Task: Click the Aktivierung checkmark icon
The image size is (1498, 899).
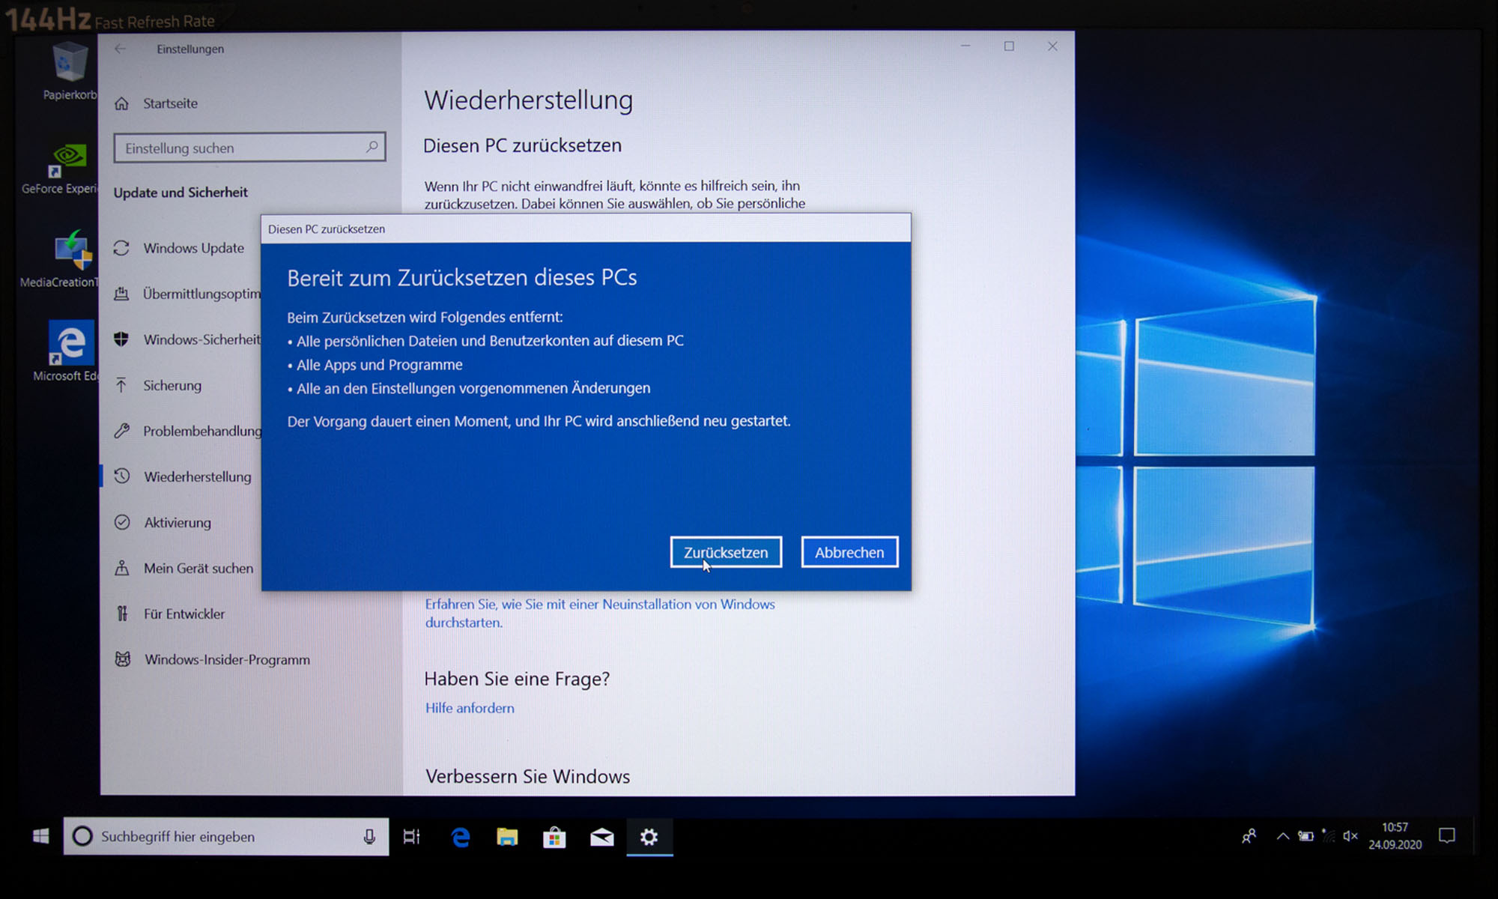Action: [122, 522]
